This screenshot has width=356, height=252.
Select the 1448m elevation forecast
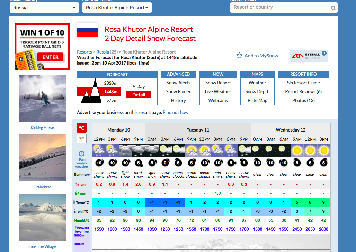pos(111,92)
